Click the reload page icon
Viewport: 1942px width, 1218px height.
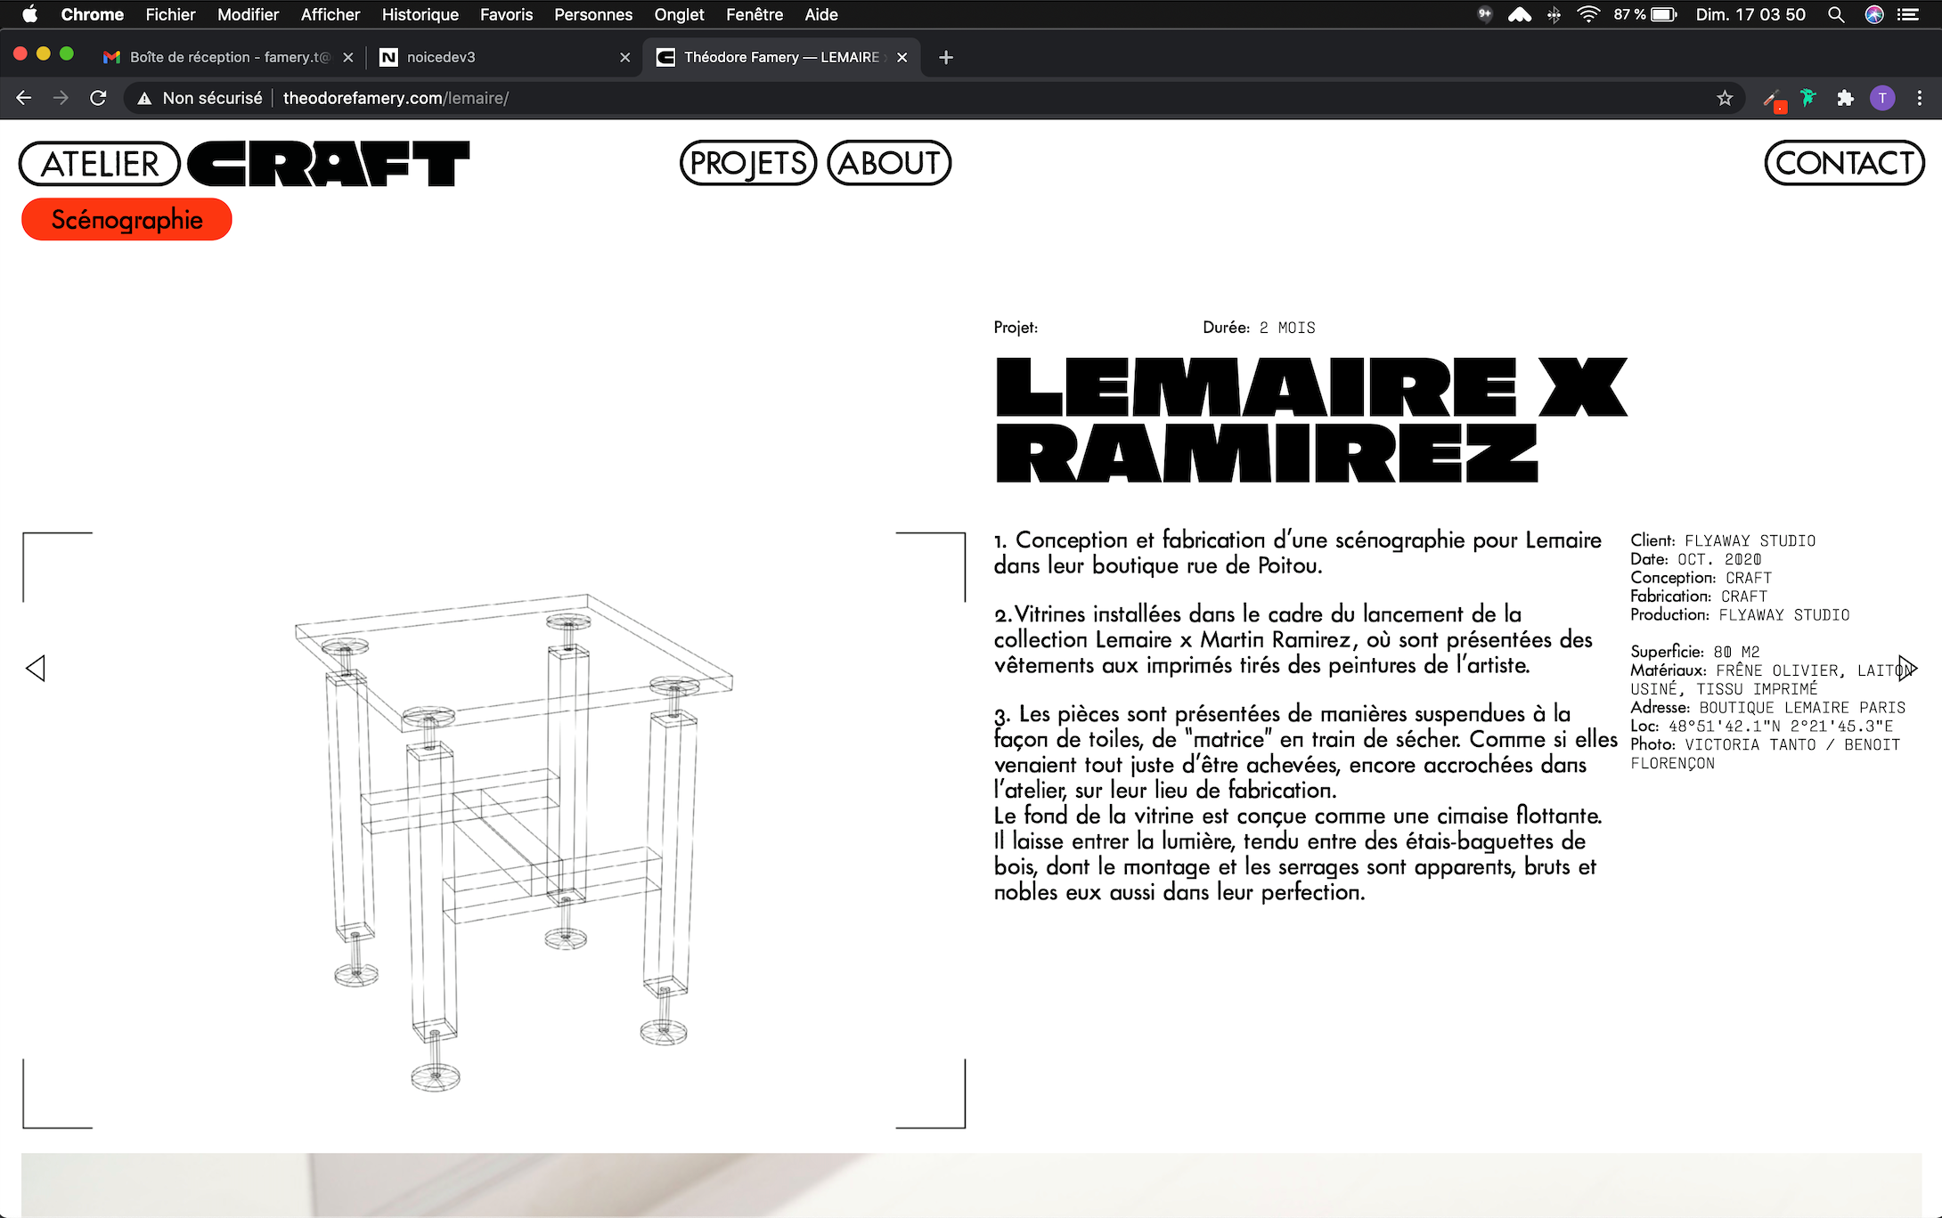98,98
